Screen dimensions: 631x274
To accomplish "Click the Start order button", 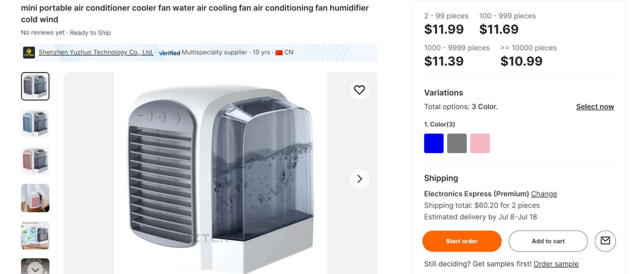I will pyautogui.click(x=462, y=241).
